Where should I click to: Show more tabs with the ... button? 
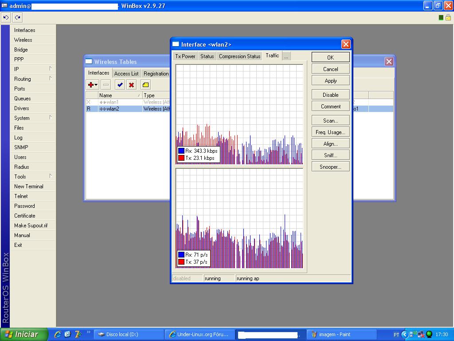(x=286, y=56)
